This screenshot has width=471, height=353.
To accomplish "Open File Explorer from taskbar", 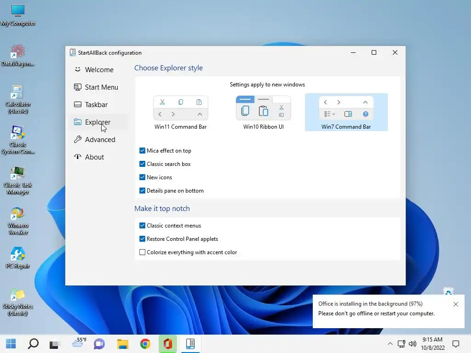I will (x=123, y=344).
